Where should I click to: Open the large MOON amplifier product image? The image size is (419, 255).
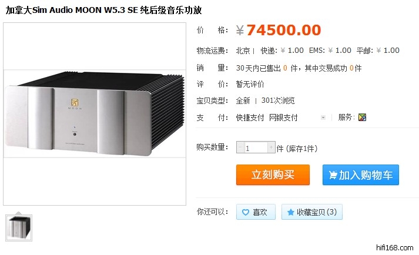[x=95, y=114]
